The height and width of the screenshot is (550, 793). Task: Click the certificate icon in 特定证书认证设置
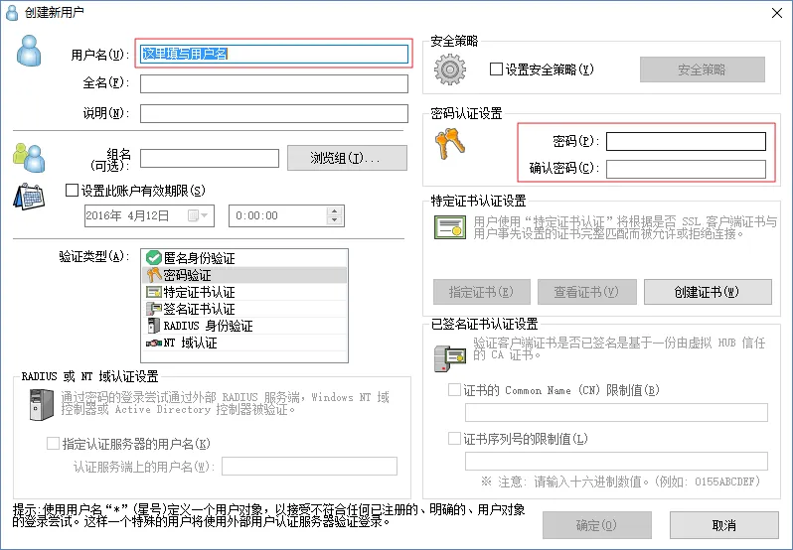(449, 227)
